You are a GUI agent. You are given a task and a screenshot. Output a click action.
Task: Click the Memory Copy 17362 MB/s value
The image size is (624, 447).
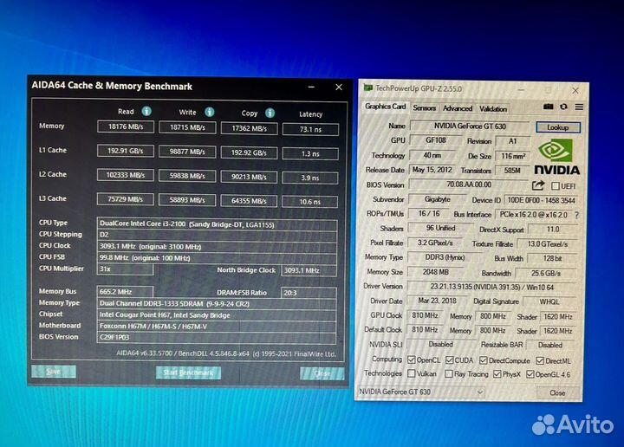249,128
